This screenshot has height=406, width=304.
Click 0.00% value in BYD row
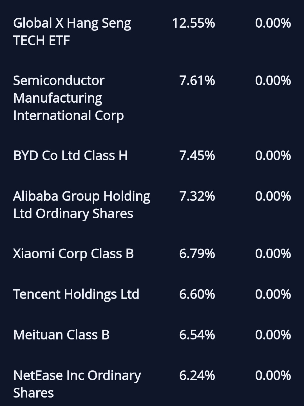tap(273, 155)
